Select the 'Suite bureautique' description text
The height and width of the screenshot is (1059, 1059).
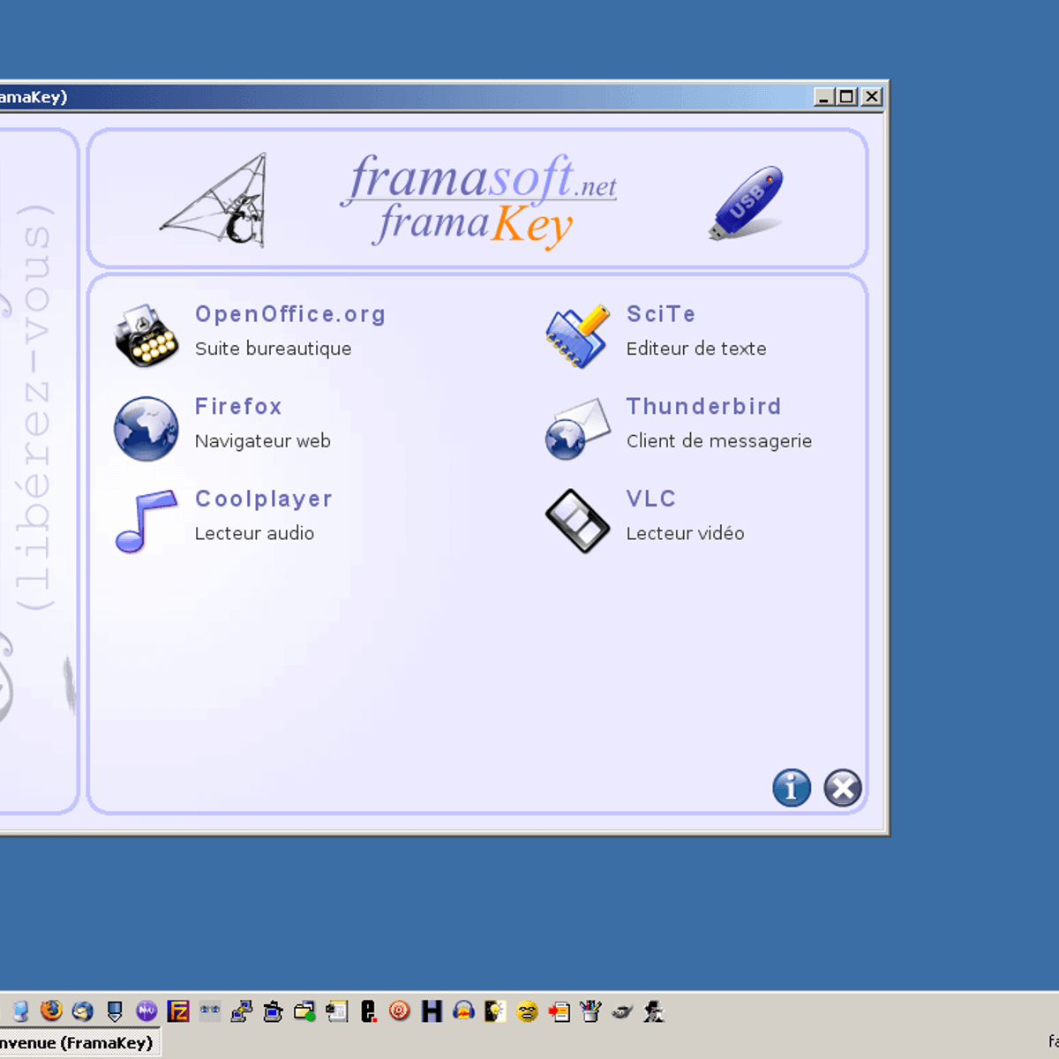(274, 349)
